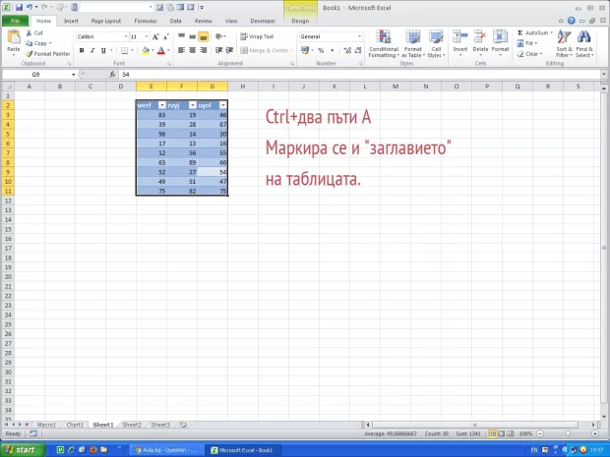Open Cell Styles gallery
This screenshot has width=610, height=457.
436,44
